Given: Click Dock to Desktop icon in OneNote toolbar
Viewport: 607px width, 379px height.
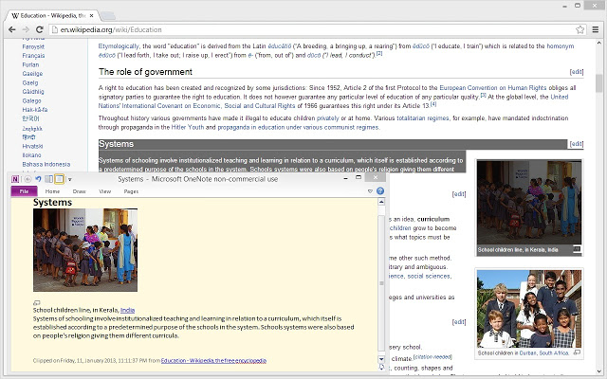Looking at the screenshot, I should 48,179.
